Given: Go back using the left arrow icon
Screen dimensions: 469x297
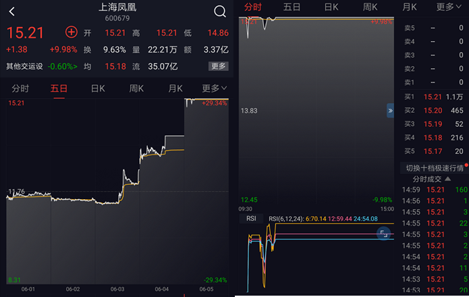Looking at the screenshot, I should (x=11, y=11).
